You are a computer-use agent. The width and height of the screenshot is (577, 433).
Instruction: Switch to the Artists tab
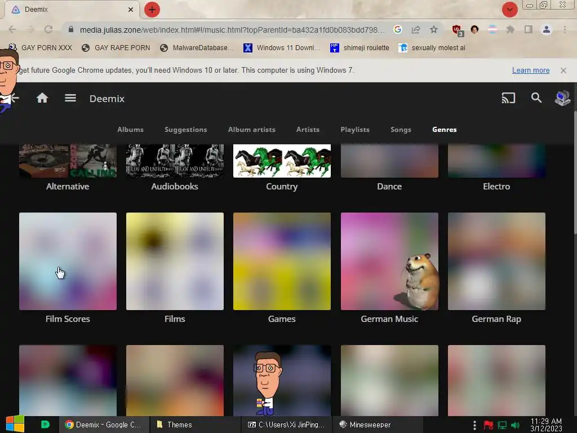(308, 130)
